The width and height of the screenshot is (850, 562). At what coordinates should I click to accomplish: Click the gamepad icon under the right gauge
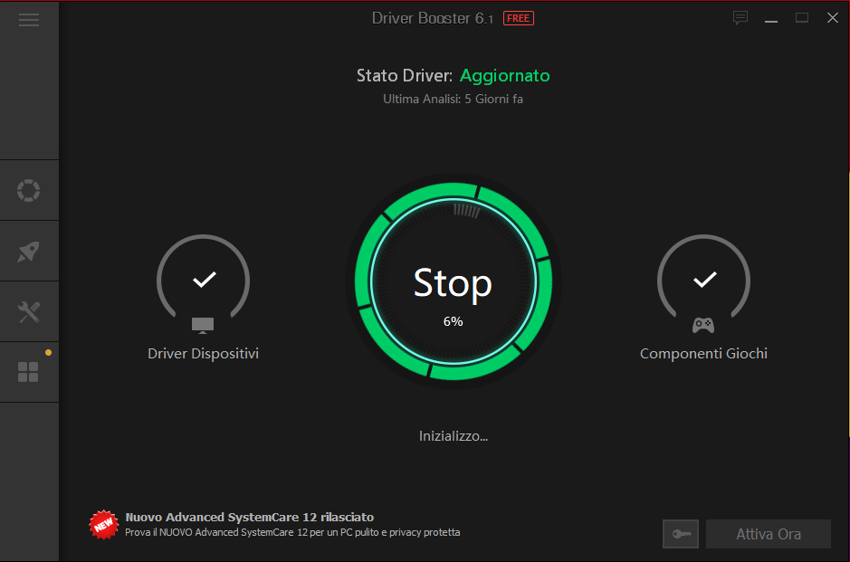[703, 325]
